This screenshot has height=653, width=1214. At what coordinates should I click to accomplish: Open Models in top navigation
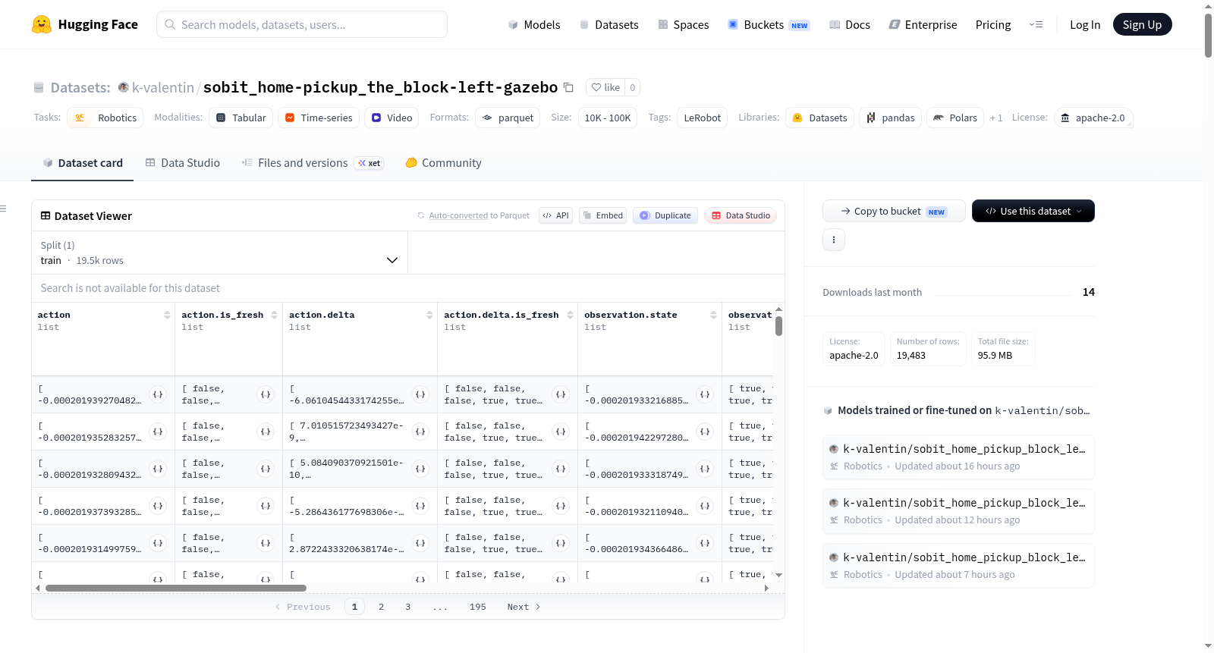[533, 24]
